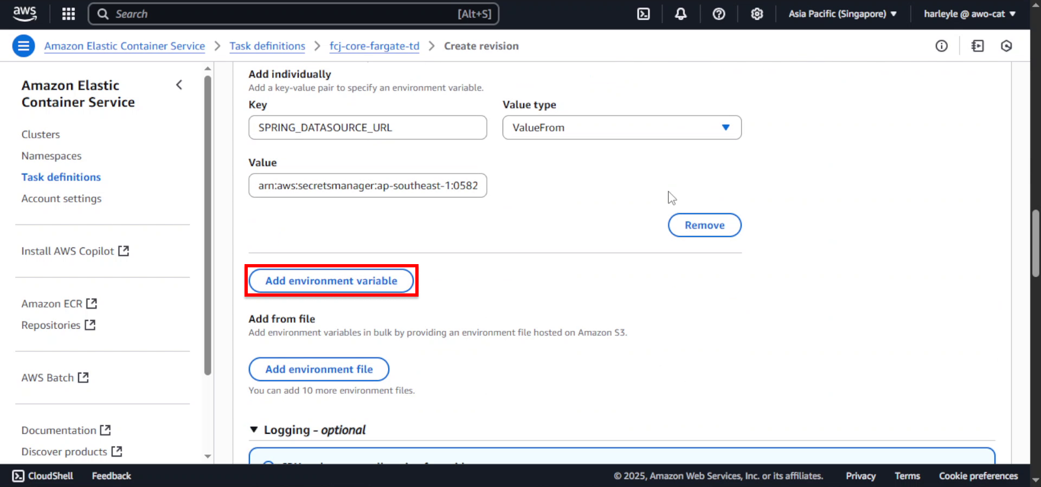
Task: Open the tutorials panel icon beside info
Action: click(978, 46)
